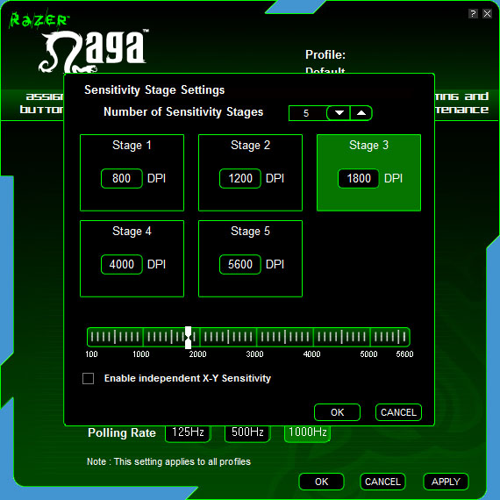500x500 pixels.
Task: Click the 5600 DPI field in Stage 5
Action: pos(240,264)
